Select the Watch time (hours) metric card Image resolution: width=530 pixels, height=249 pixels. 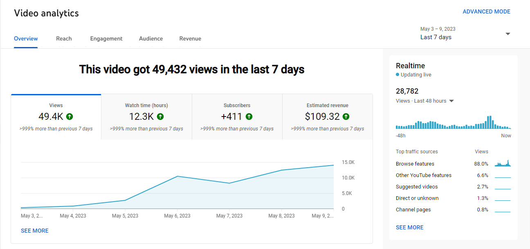coord(146,117)
